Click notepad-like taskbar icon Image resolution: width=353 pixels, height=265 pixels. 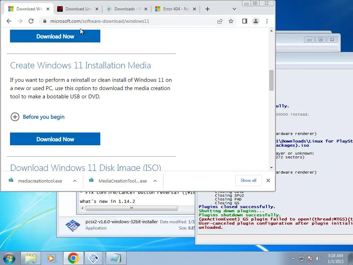click(116, 258)
